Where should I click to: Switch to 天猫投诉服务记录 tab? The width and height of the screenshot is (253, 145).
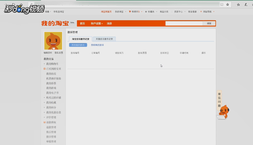[104, 39]
